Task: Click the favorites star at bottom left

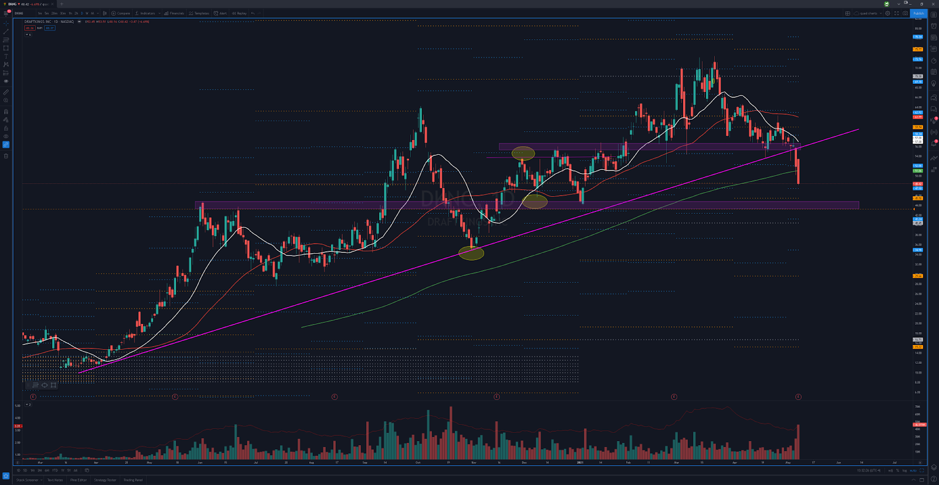Action: pos(6,476)
